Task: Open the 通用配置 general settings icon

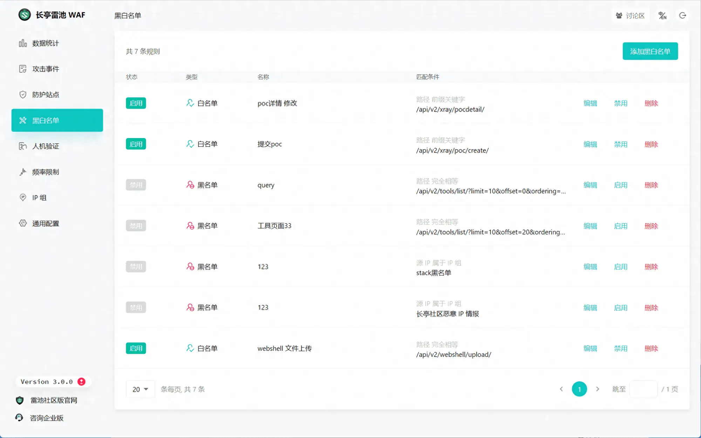Action: click(x=22, y=223)
